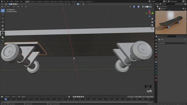Open the Modifier properties wrench tab
This screenshot has width=187, height=105.
pos(156,62)
